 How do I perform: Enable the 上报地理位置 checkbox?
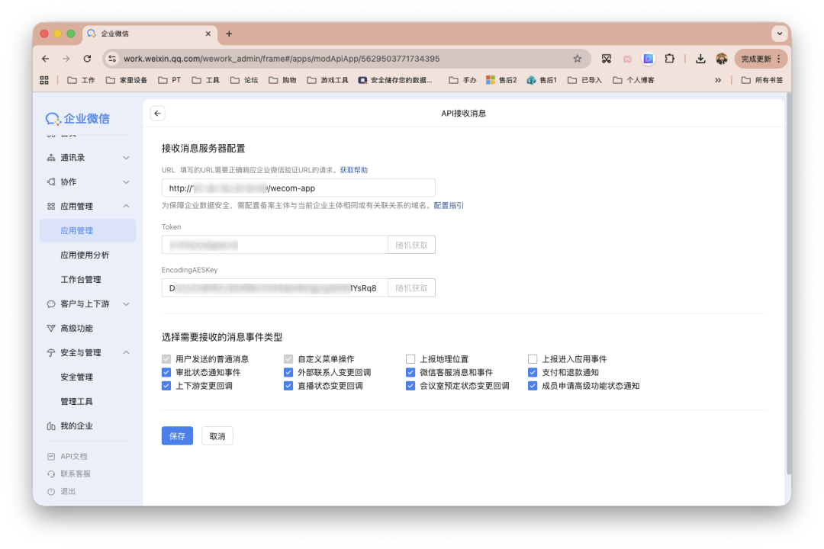(x=410, y=358)
